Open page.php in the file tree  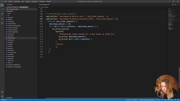[x=10, y=48]
